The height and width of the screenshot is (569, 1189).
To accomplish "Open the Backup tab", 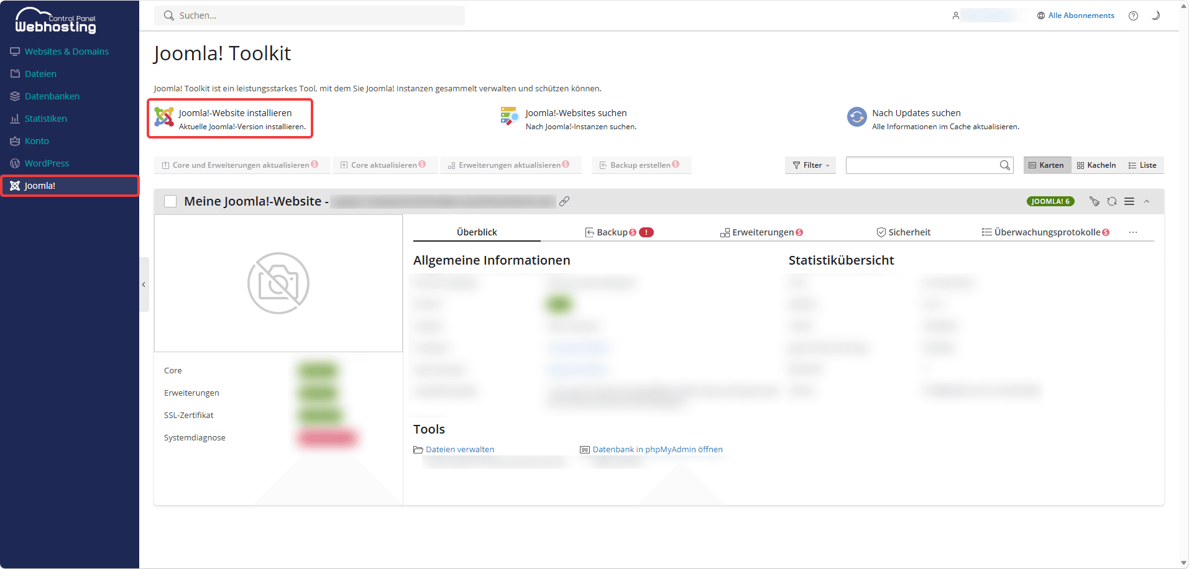I will pyautogui.click(x=619, y=232).
